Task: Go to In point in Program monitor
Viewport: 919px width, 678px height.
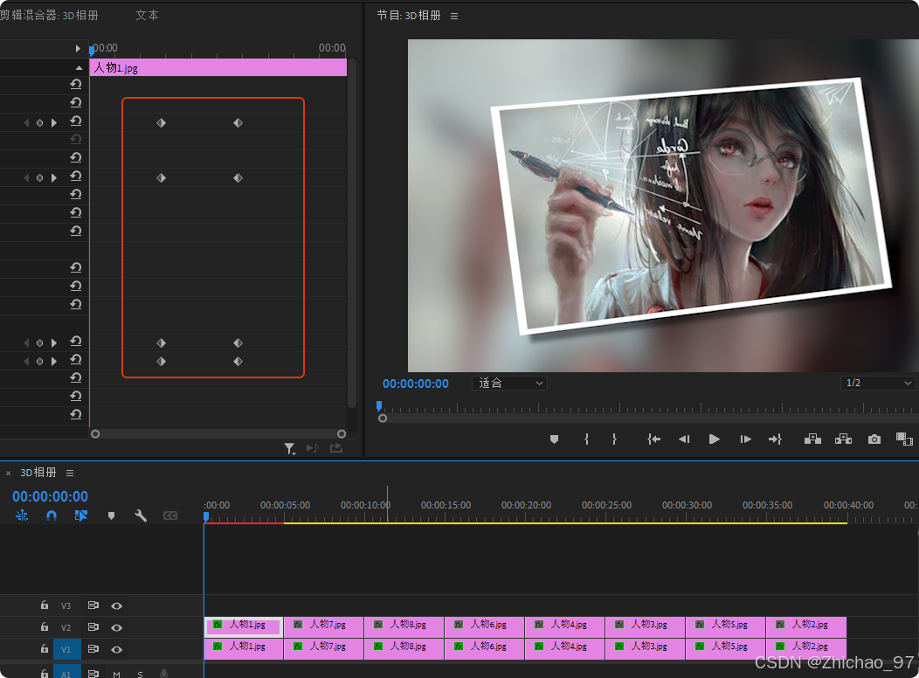Action: 653,439
